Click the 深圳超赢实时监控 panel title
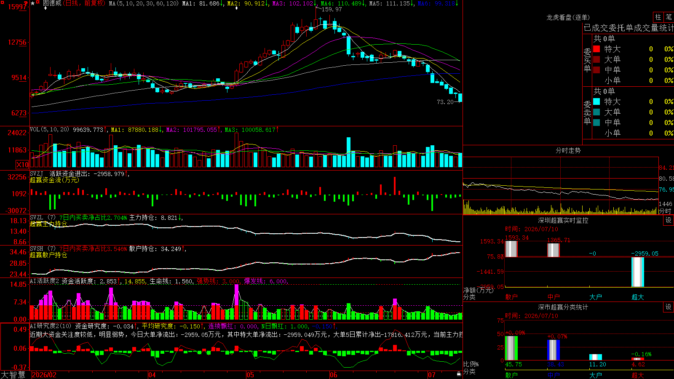The width and height of the screenshot is (674, 379). coord(563,220)
